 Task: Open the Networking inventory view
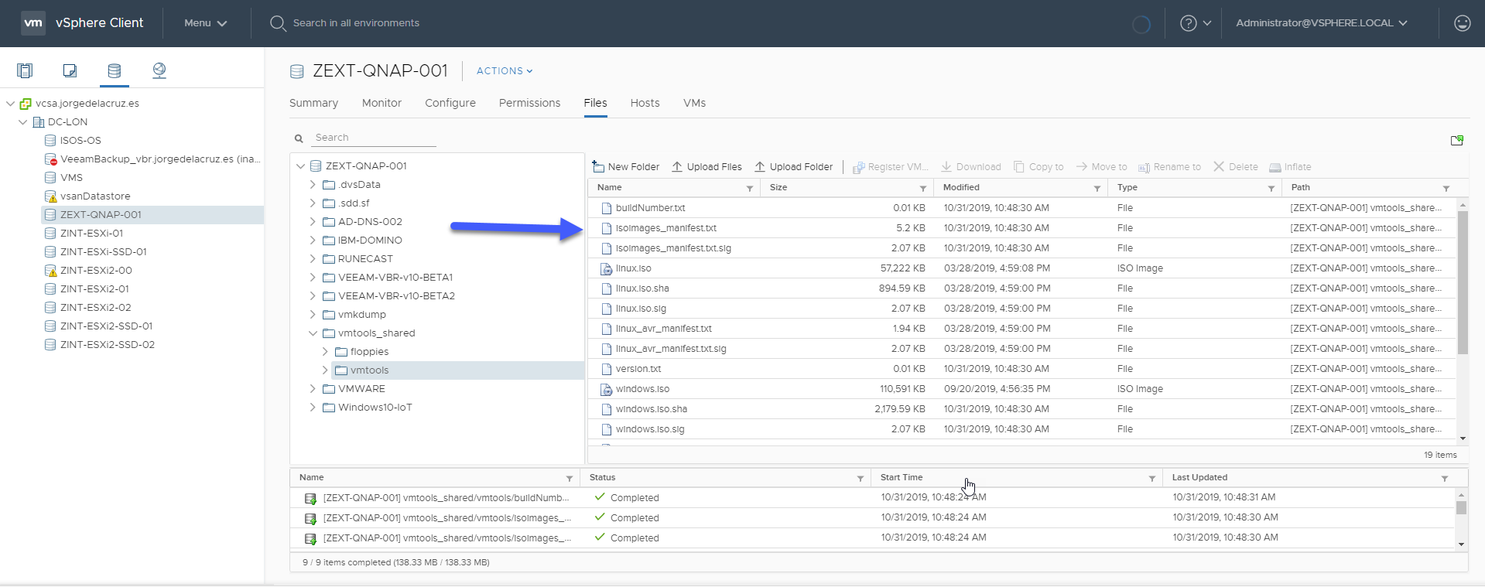coord(159,71)
